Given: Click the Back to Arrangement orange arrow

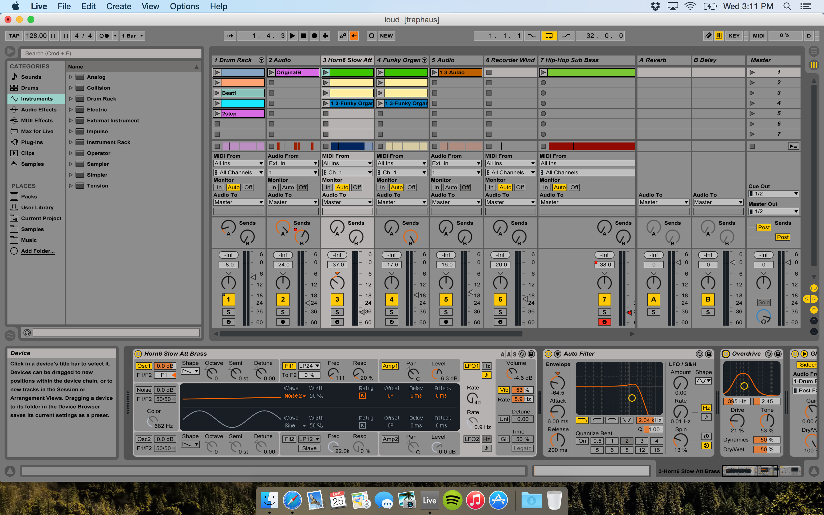Looking at the screenshot, I should pyautogui.click(x=354, y=36).
